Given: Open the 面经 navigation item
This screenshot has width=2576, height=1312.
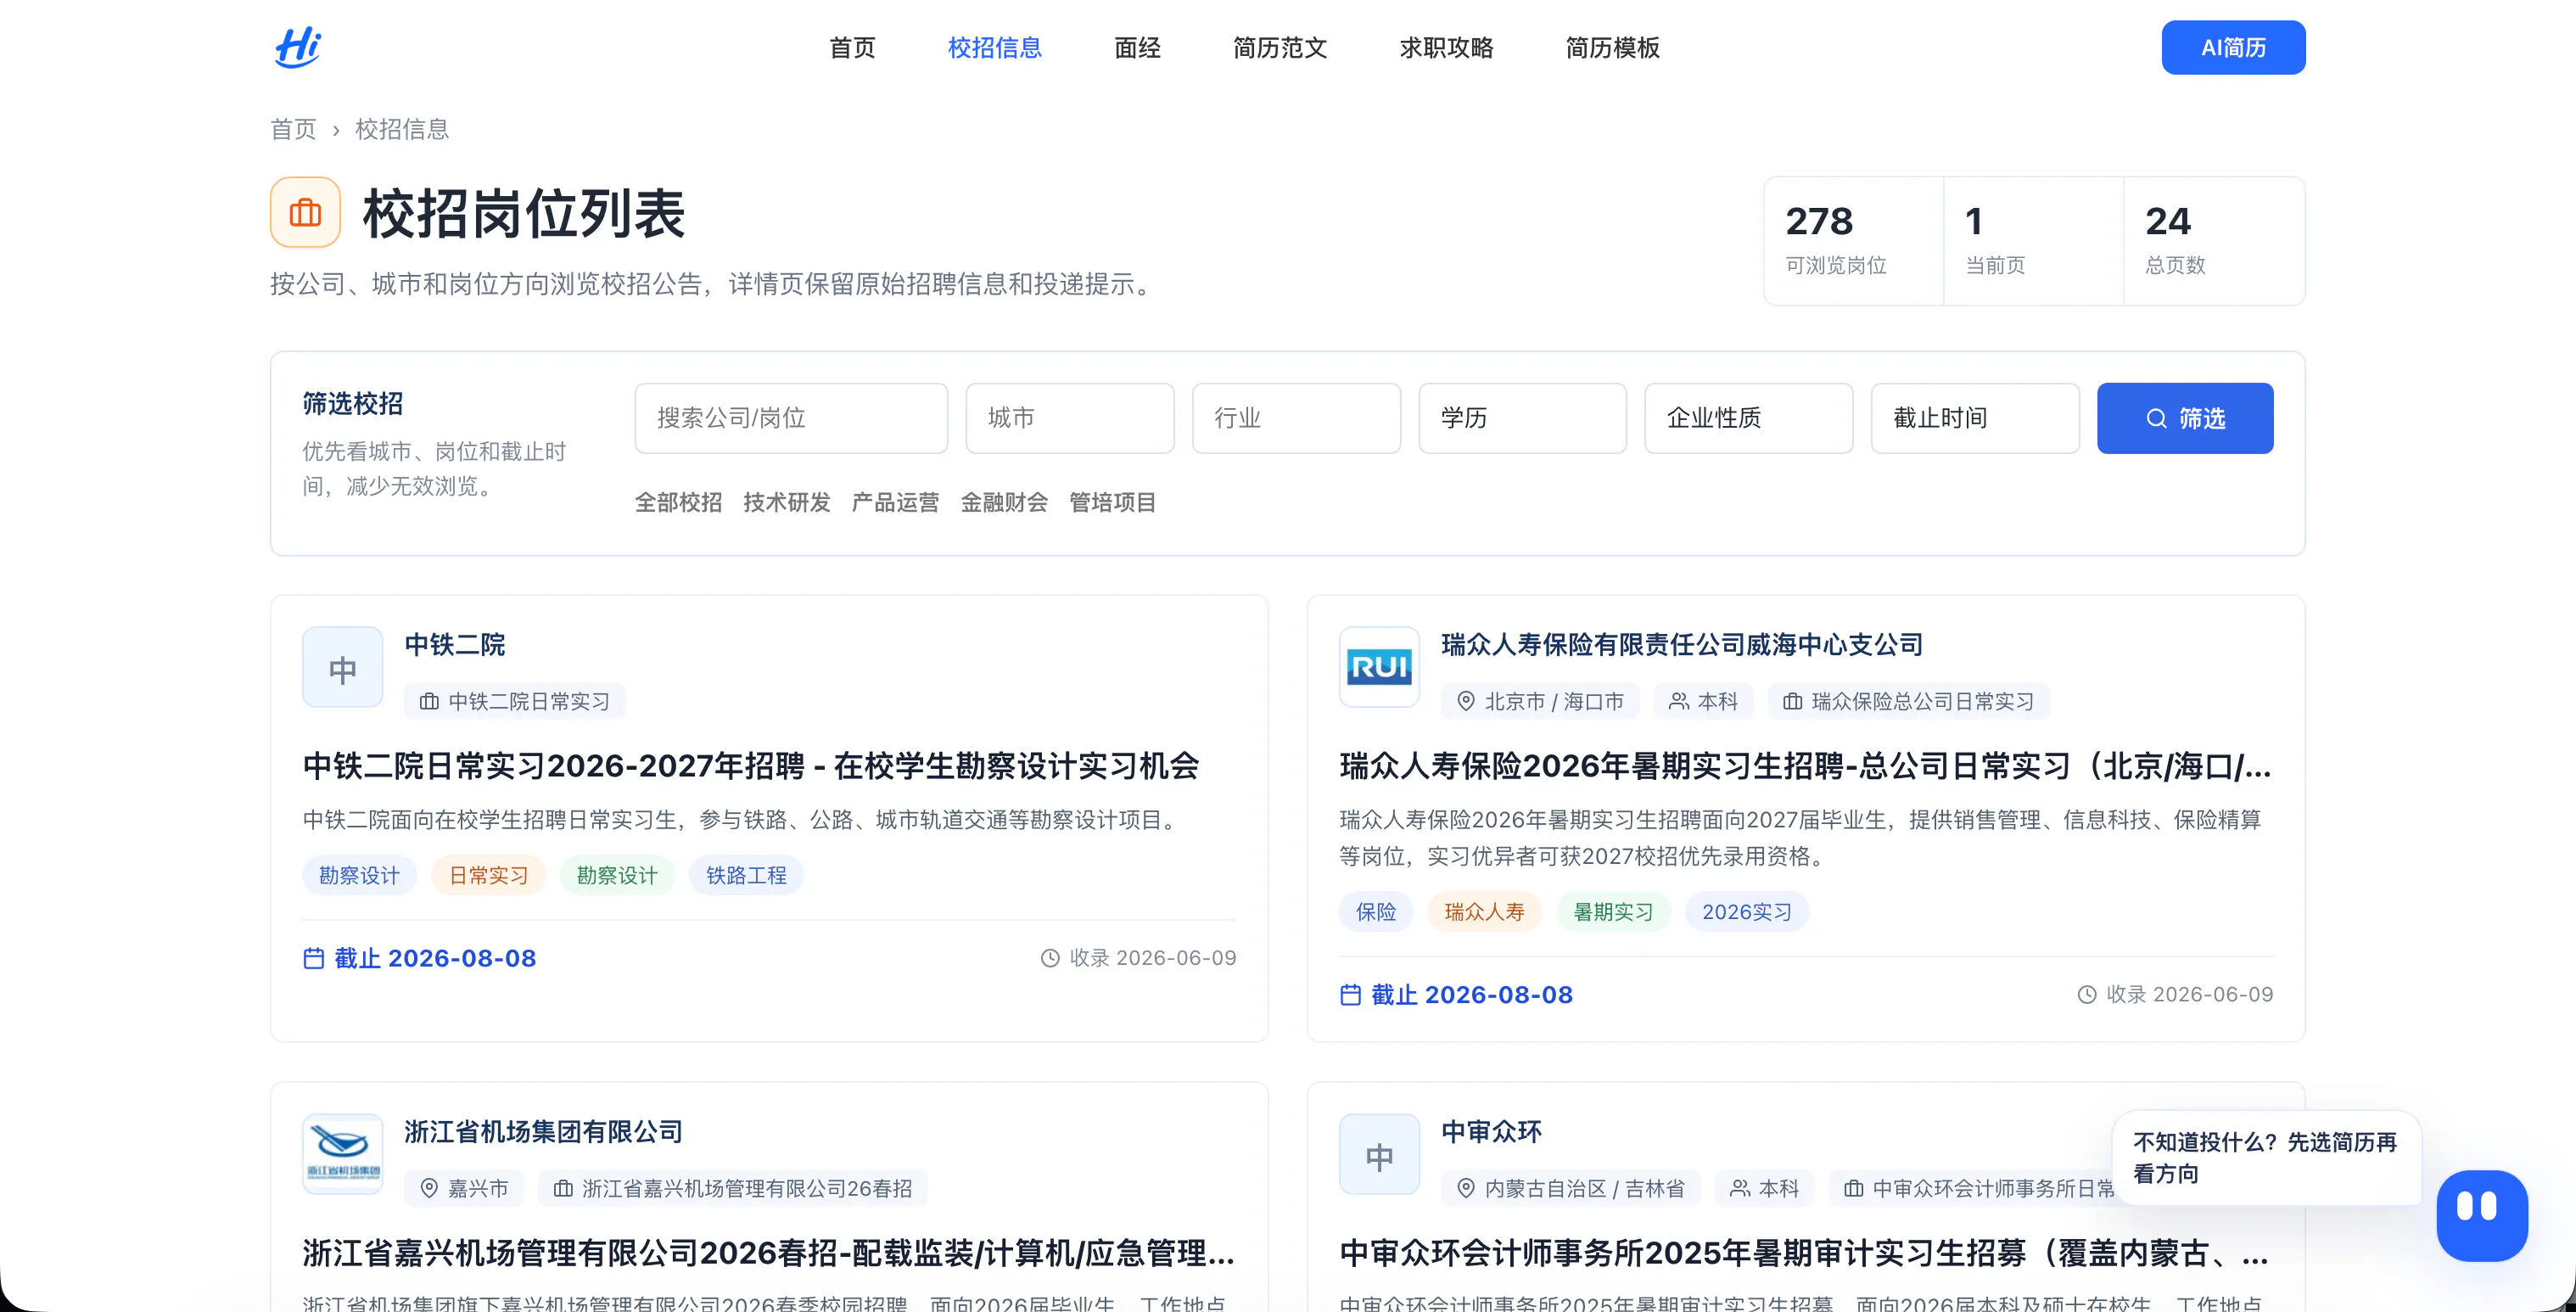Looking at the screenshot, I should point(1137,47).
